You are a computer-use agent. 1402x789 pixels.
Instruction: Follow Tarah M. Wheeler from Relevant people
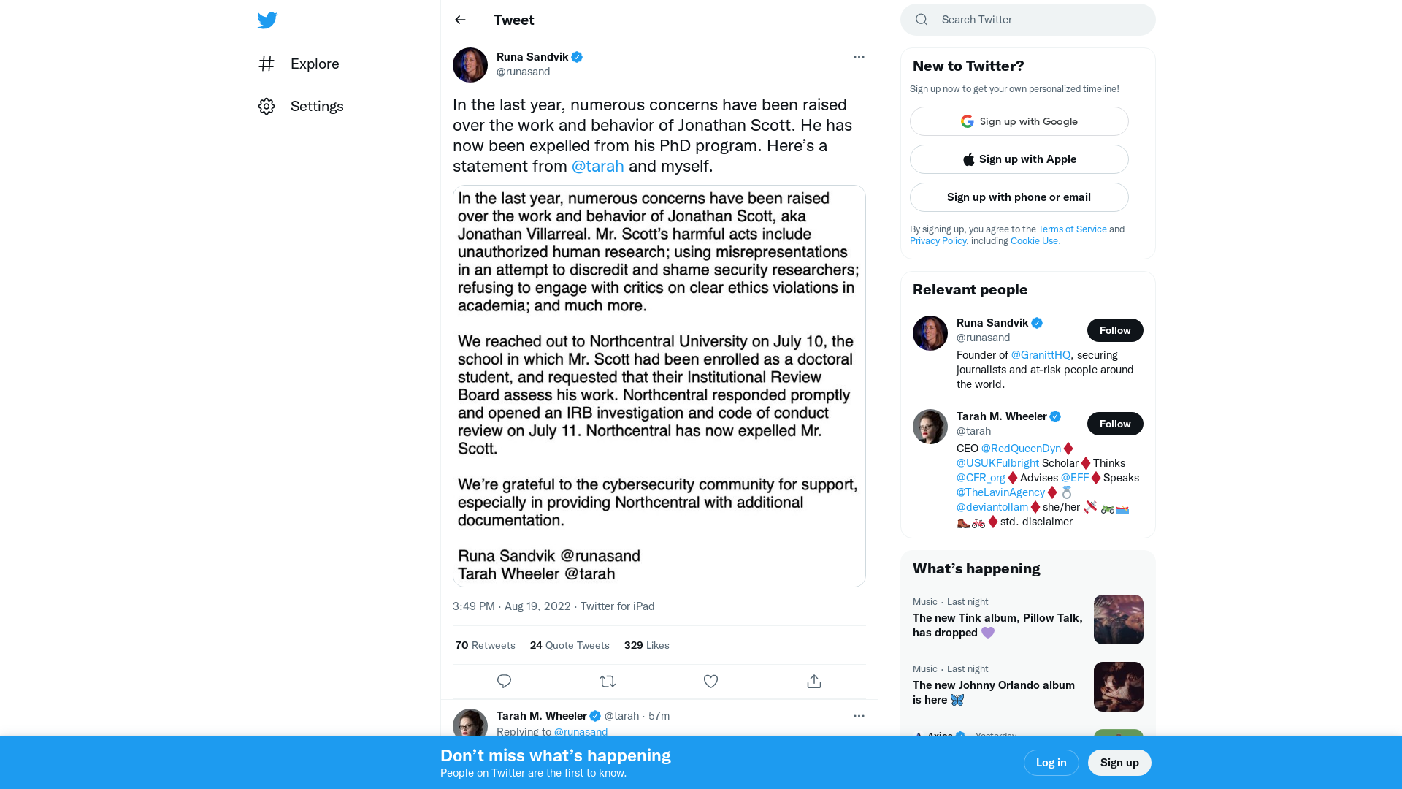[1115, 424]
